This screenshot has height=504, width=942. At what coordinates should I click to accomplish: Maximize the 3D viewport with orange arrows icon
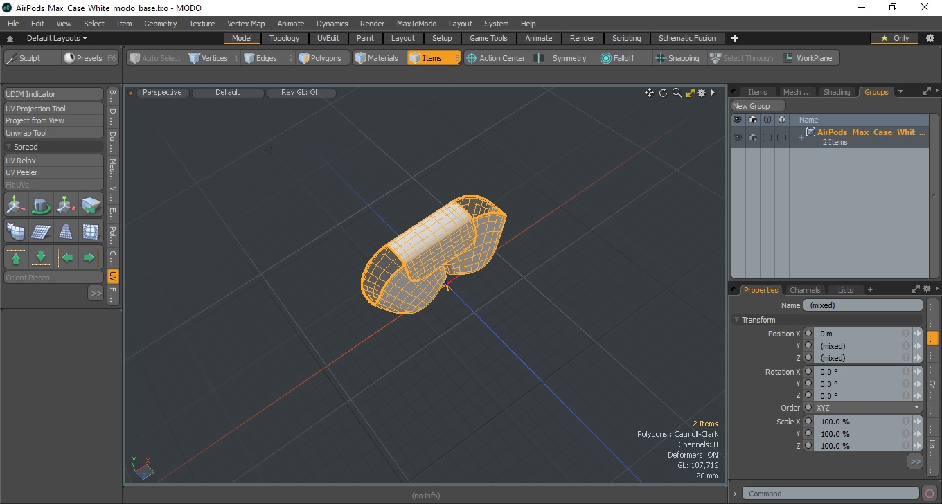pos(690,93)
